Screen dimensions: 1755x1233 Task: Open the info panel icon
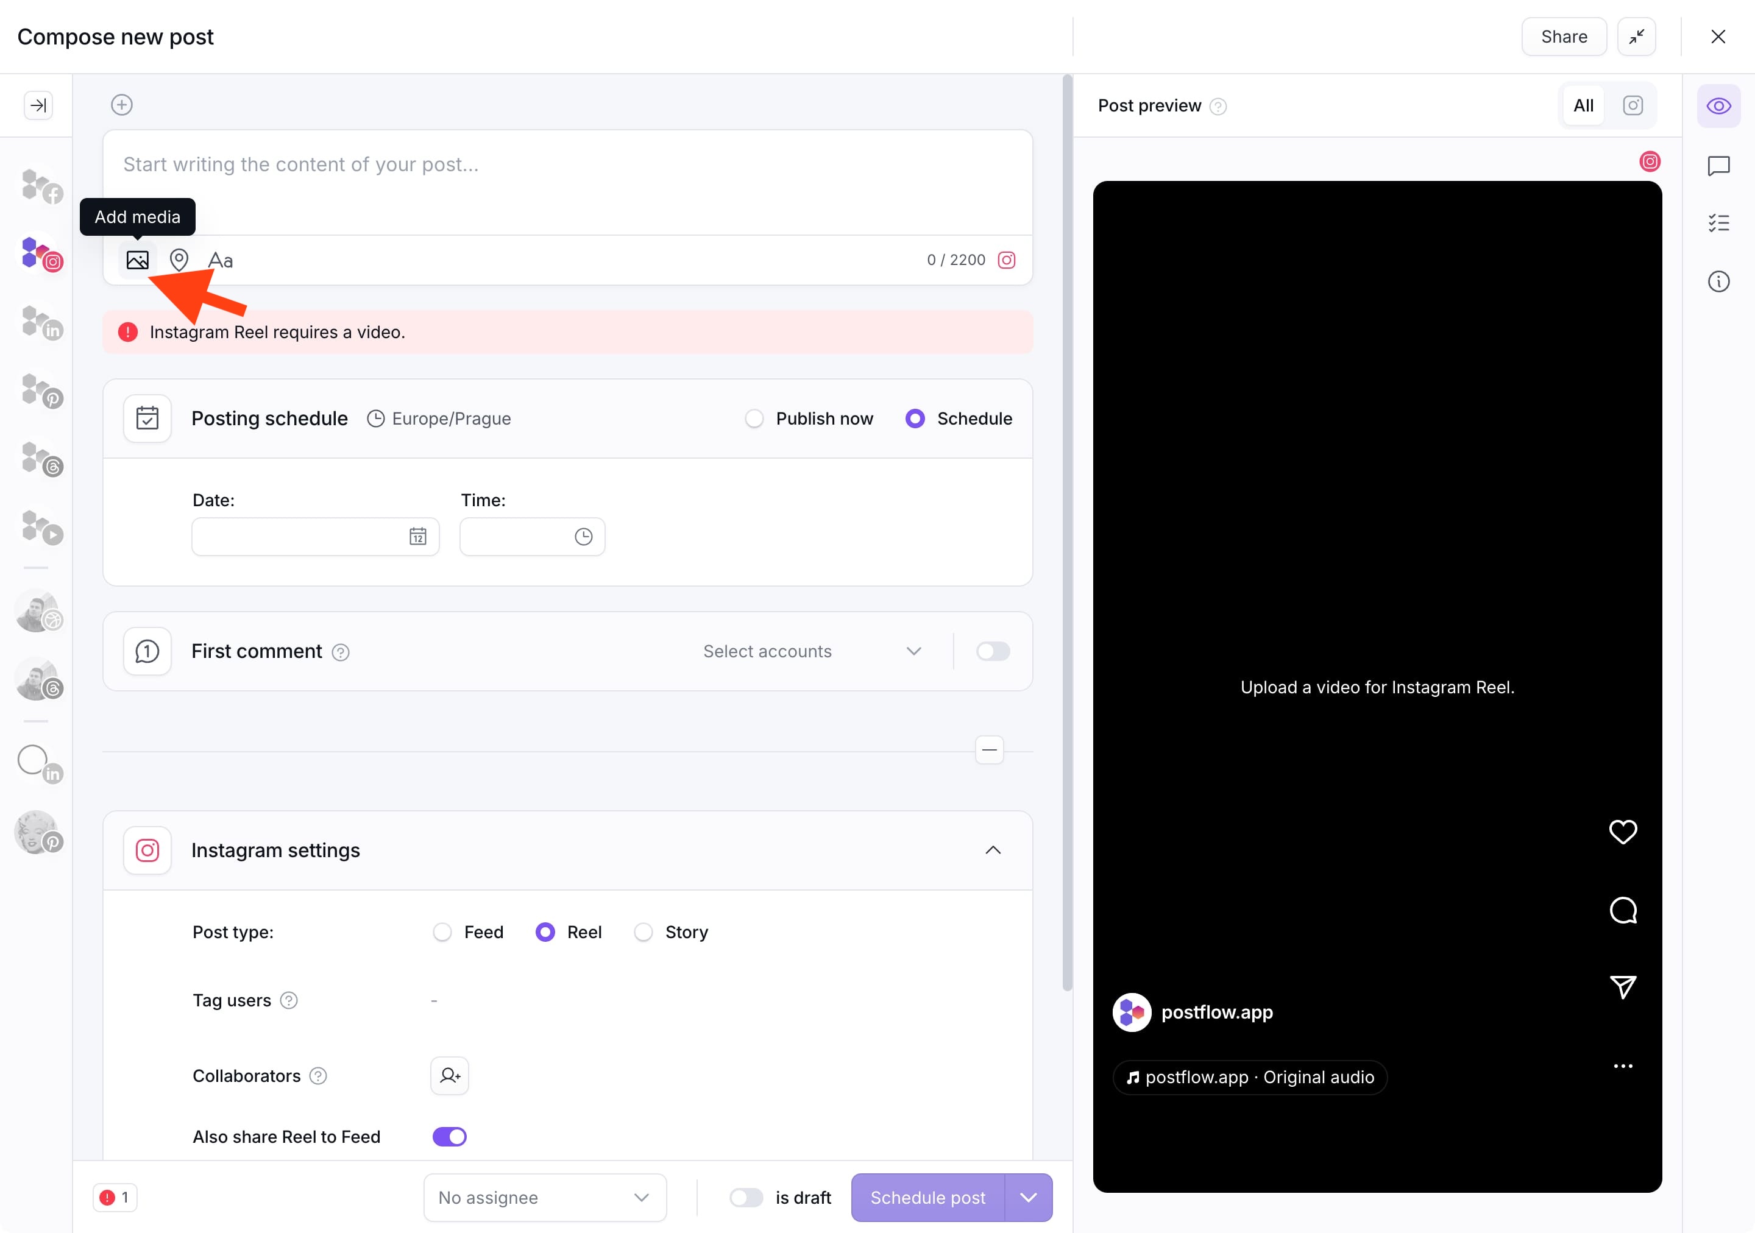coord(1718,281)
